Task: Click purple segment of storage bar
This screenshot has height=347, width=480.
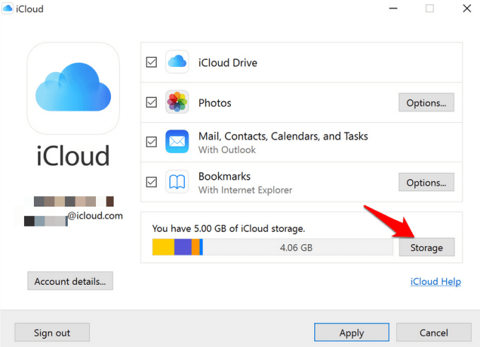Action: click(183, 247)
